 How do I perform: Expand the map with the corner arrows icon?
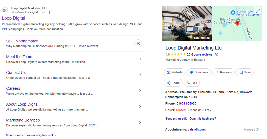pyautogui.click(x=258, y=10)
